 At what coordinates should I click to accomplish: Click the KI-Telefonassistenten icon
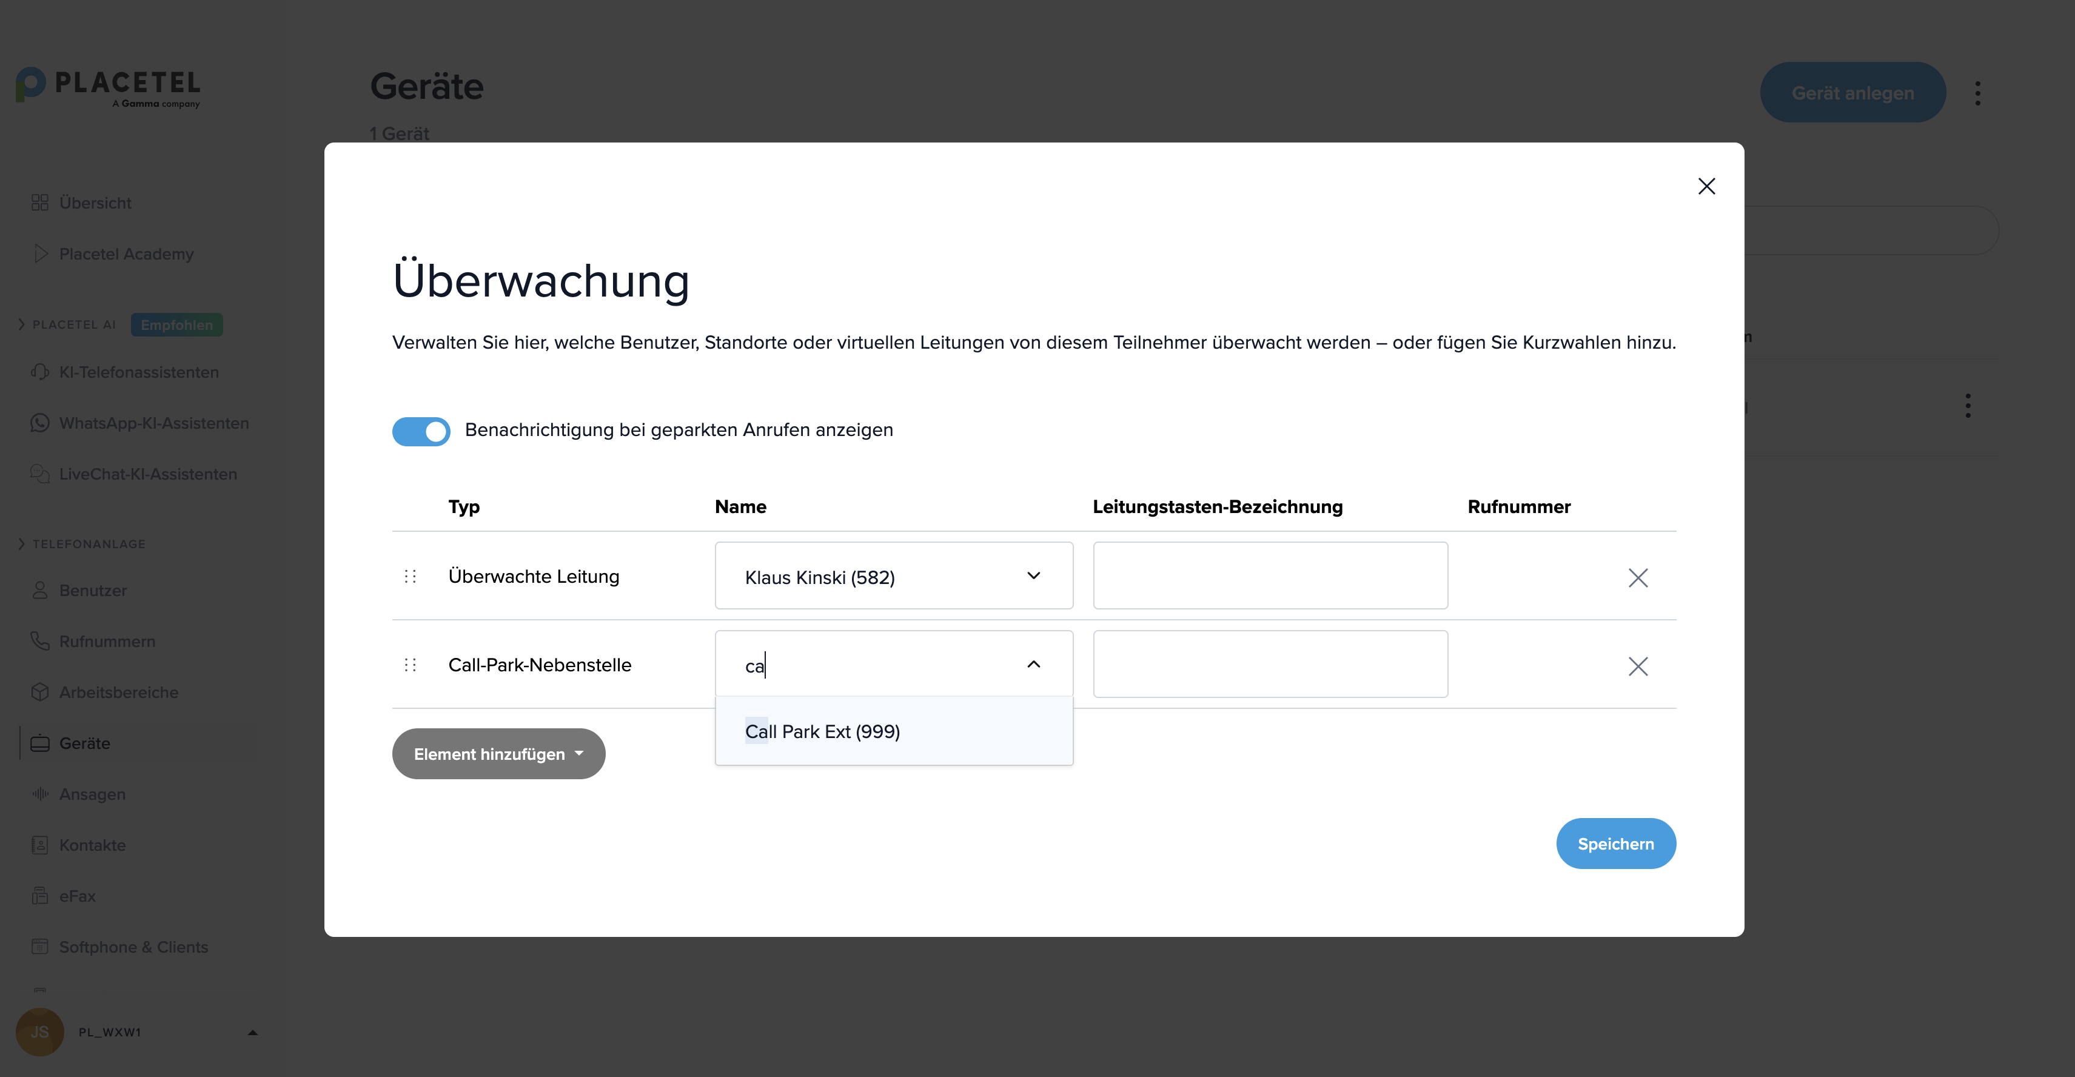pos(39,372)
